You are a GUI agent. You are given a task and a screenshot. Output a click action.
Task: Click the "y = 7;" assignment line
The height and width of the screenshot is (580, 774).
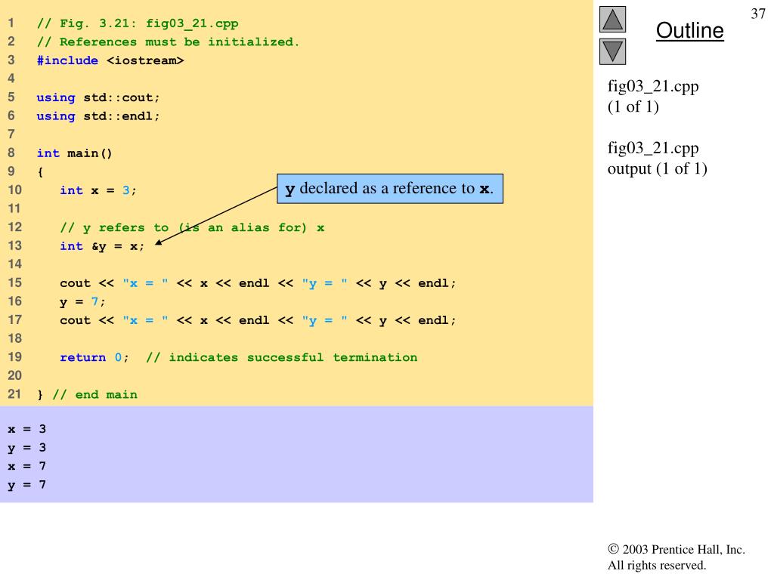point(82,301)
